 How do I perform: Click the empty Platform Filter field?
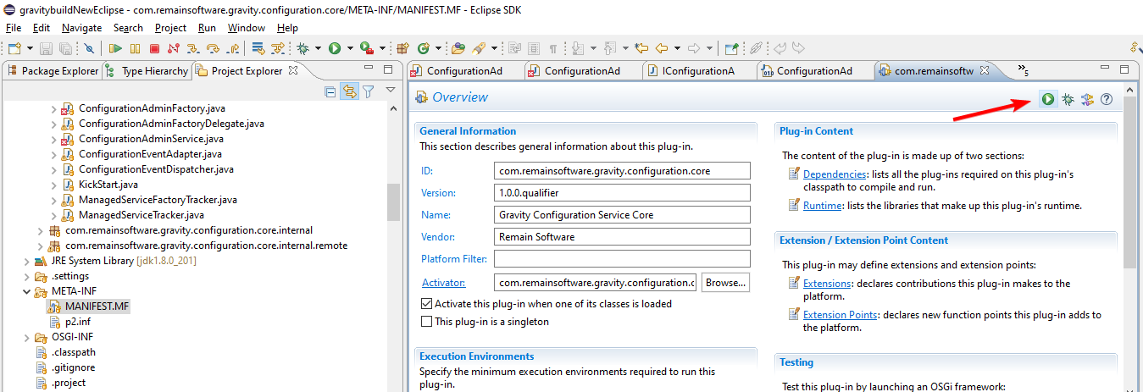tap(622, 259)
